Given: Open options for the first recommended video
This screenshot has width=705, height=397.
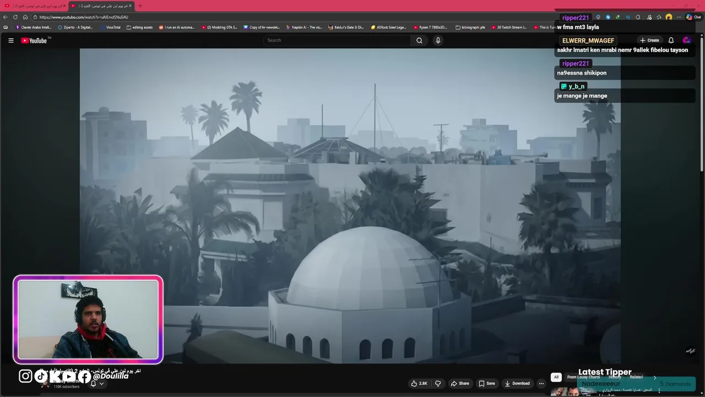Looking at the screenshot, I should click(659, 390).
